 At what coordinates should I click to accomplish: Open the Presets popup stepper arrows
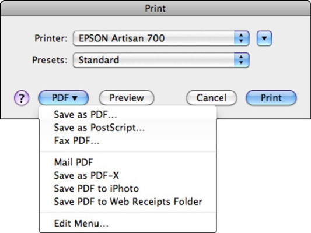pyautogui.click(x=242, y=60)
